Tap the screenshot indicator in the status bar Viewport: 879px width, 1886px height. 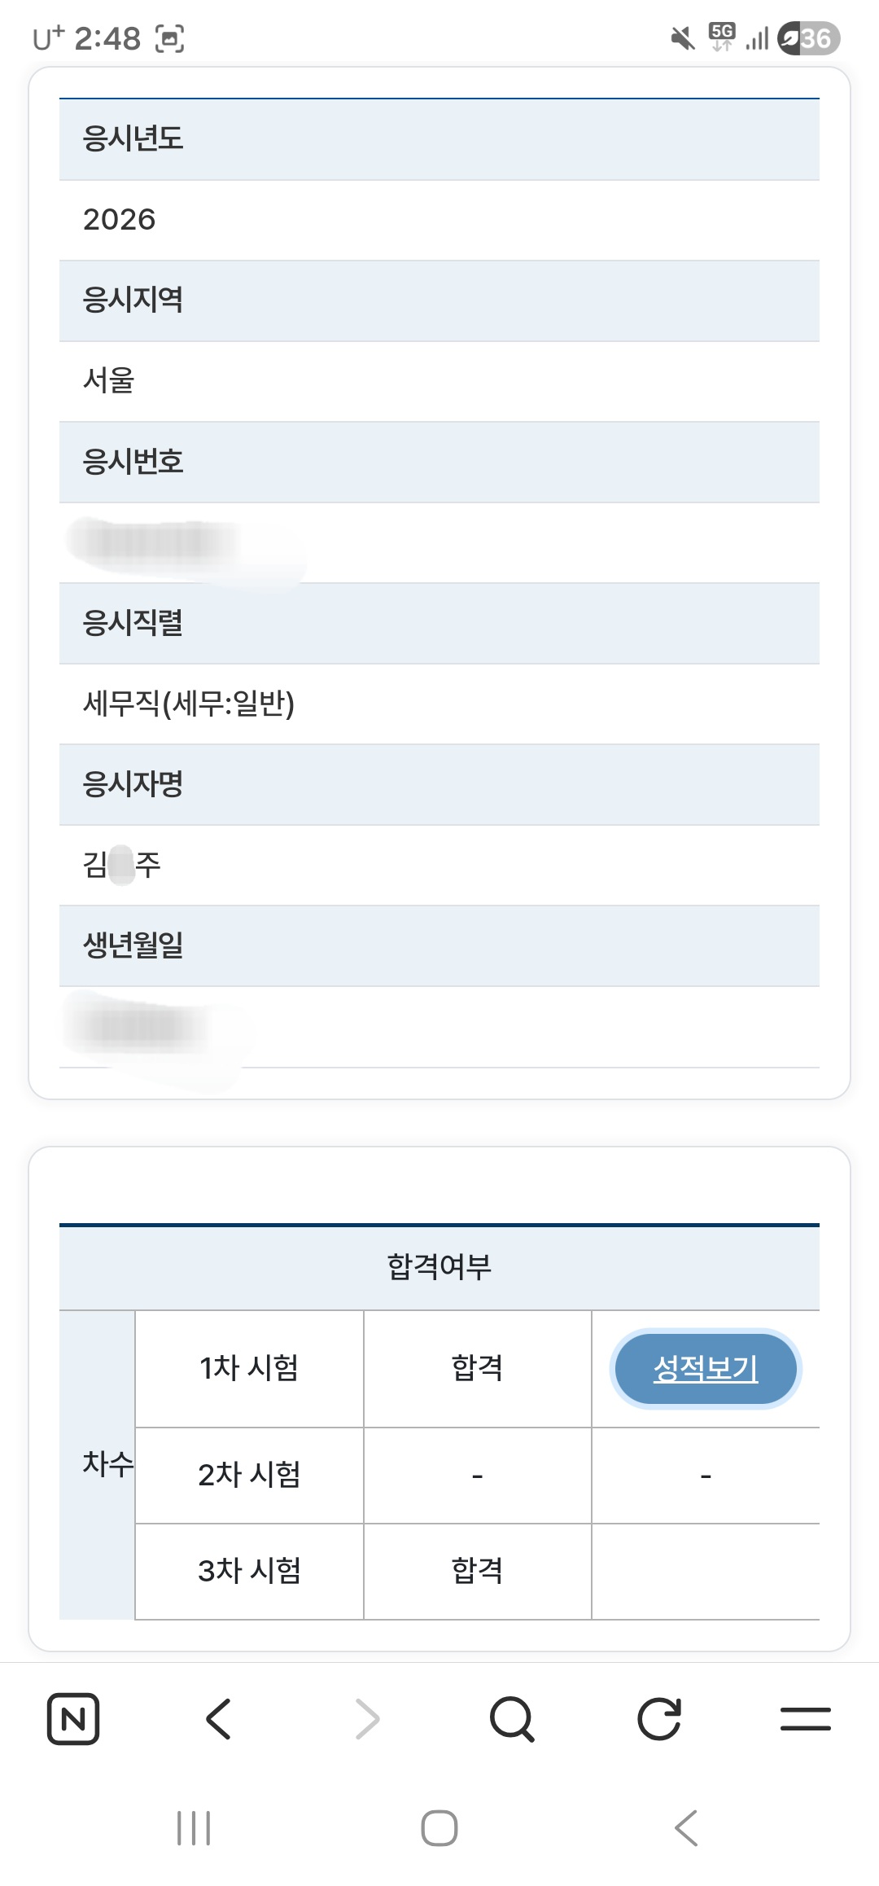169,38
